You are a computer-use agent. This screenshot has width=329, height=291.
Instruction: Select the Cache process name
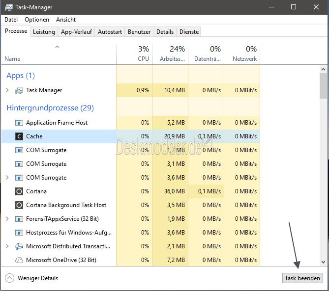[x=34, y=136]
